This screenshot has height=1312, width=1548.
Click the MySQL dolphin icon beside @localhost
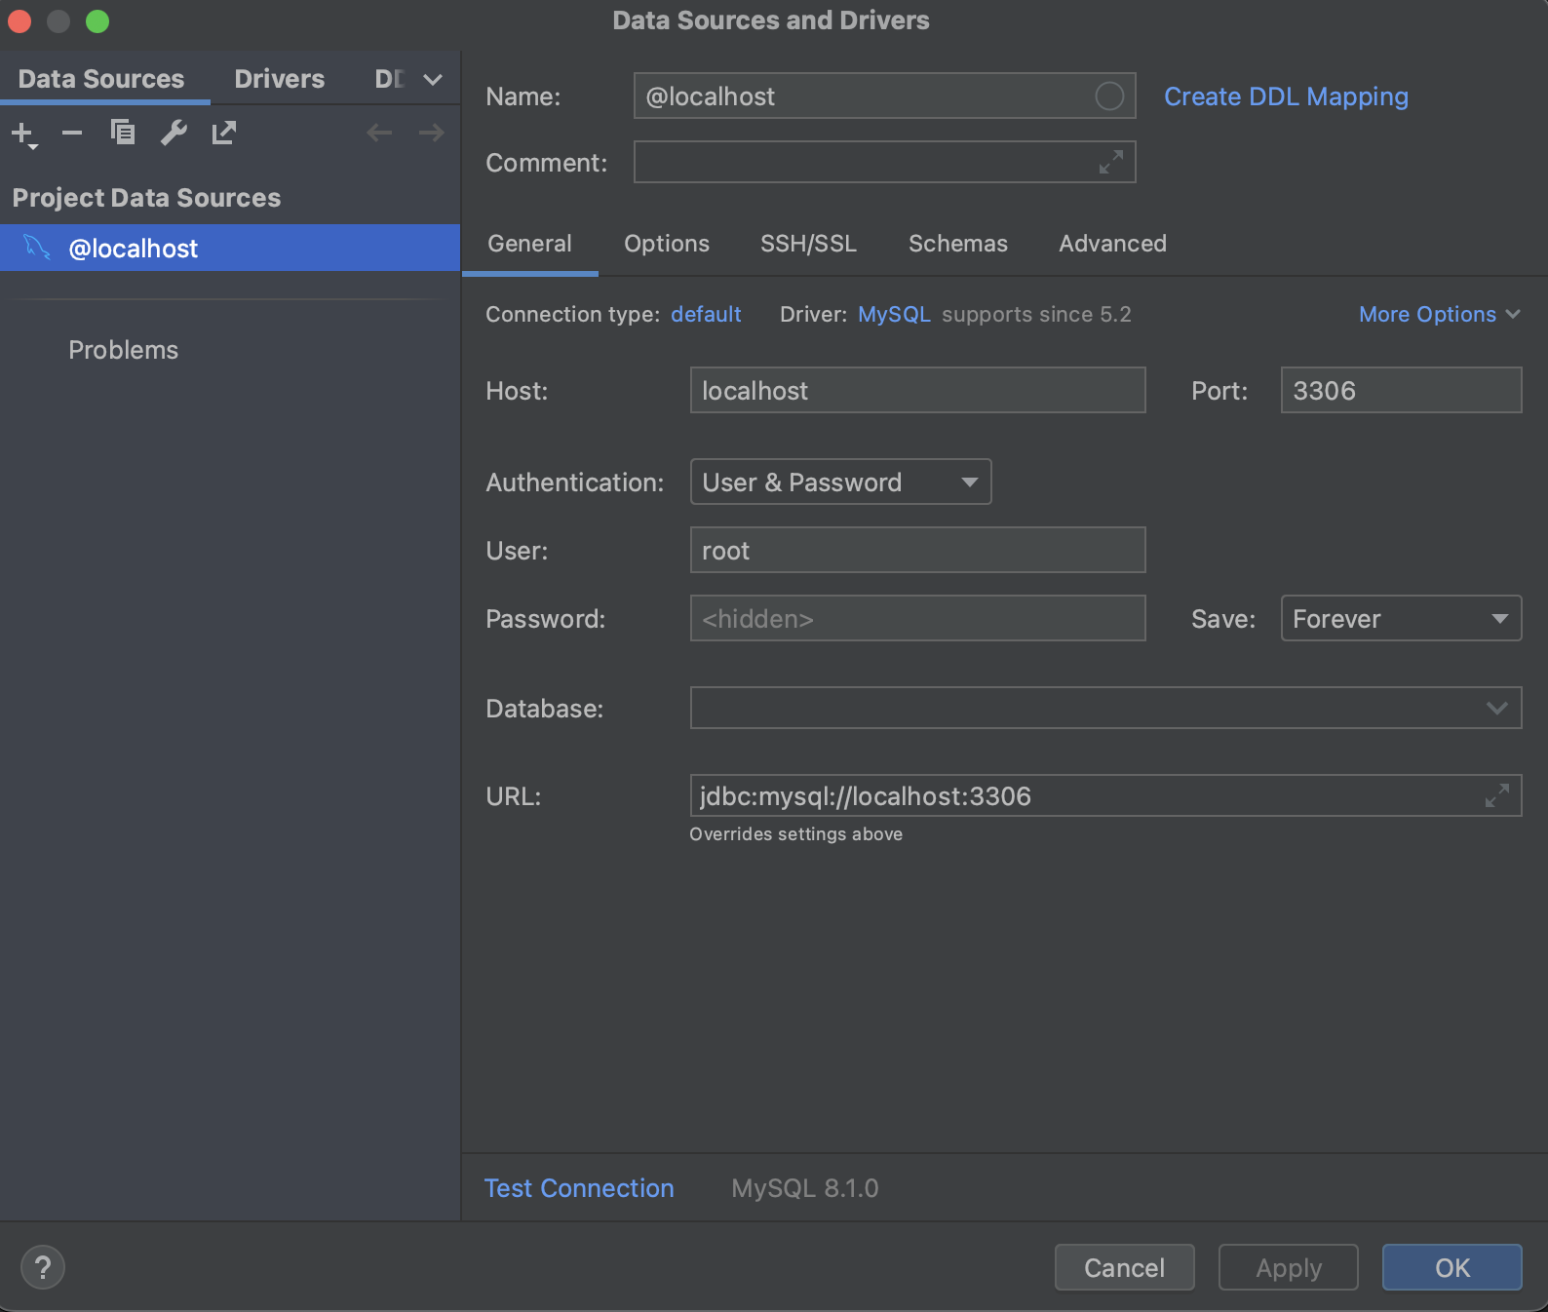(x=37, y=248)
